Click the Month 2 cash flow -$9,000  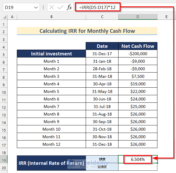click(x=138, y=69)
